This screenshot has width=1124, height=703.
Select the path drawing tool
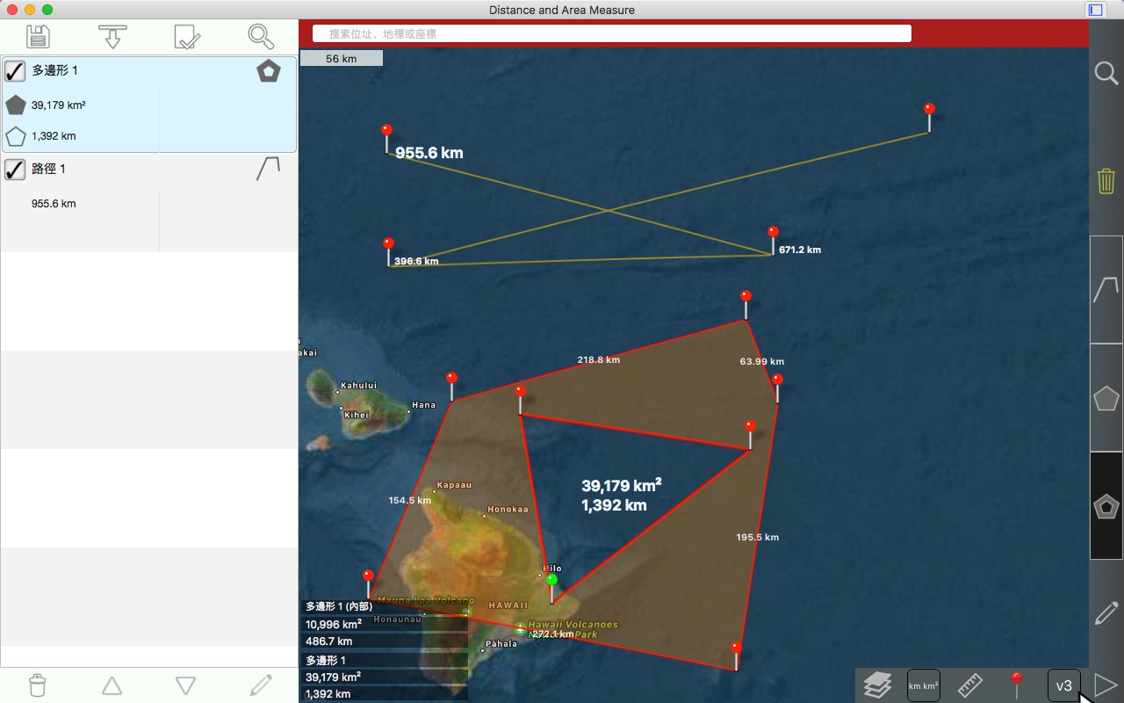pos(1106,289)
